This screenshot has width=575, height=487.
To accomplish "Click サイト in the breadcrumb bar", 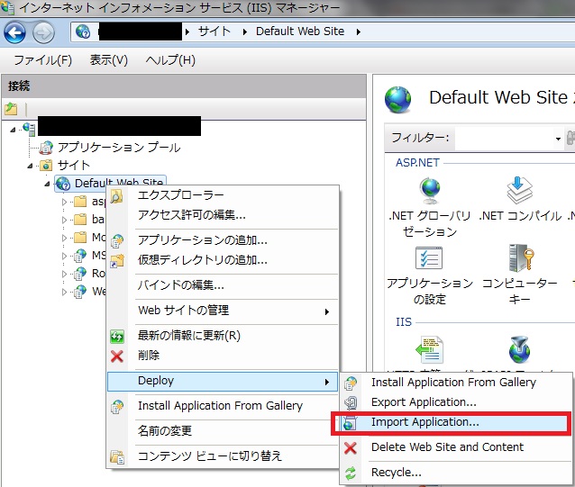I will pos(214,32).
